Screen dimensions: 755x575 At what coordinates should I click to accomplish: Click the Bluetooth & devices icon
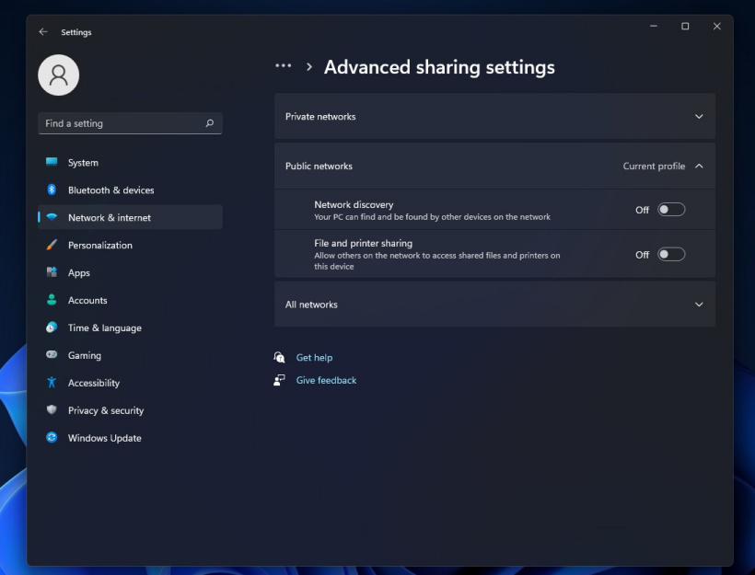click(x=52, y=190)
